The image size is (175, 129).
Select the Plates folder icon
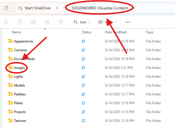(x=10, y=103)
